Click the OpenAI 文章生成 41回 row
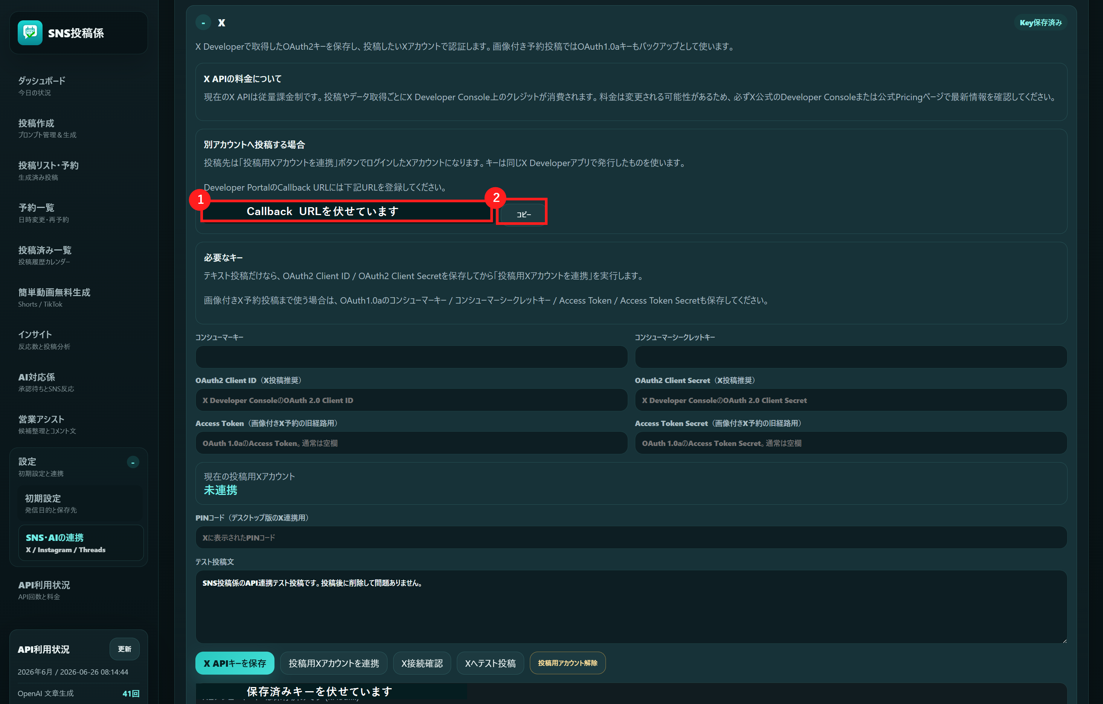The width and height of the screenshot is (1103, 704). [78, 693]
